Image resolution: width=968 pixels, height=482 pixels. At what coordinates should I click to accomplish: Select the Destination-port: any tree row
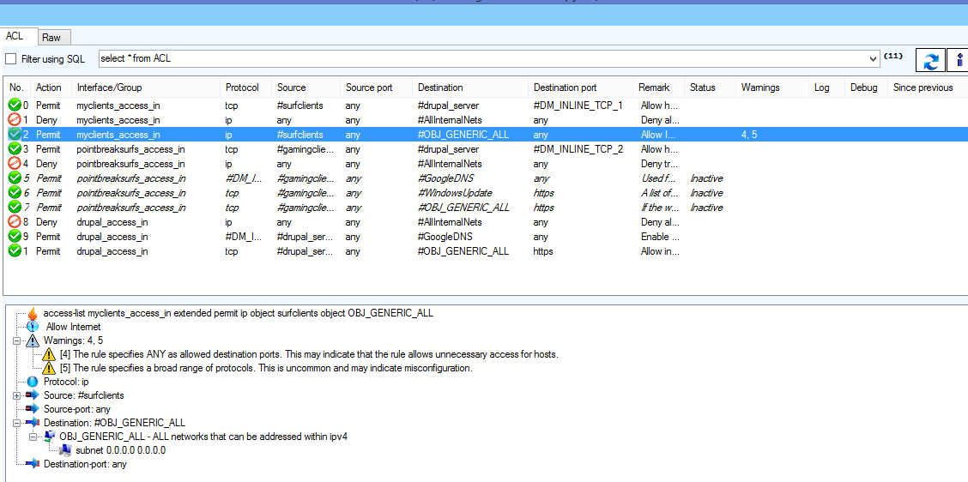click(x=85, y=463)
